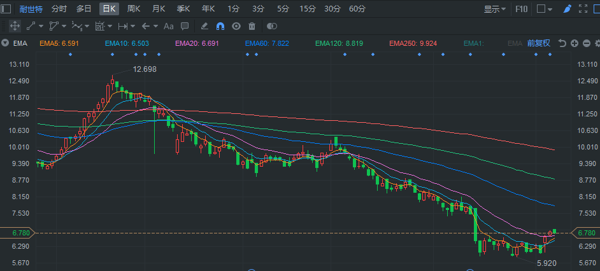Toggle the left sidebar panel icon
This screenshot has height=271, width=600.
point(6,8)
